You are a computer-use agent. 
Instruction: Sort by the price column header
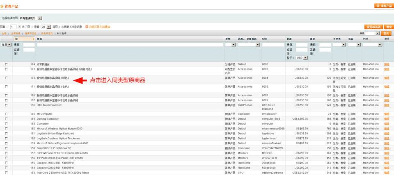289,39
